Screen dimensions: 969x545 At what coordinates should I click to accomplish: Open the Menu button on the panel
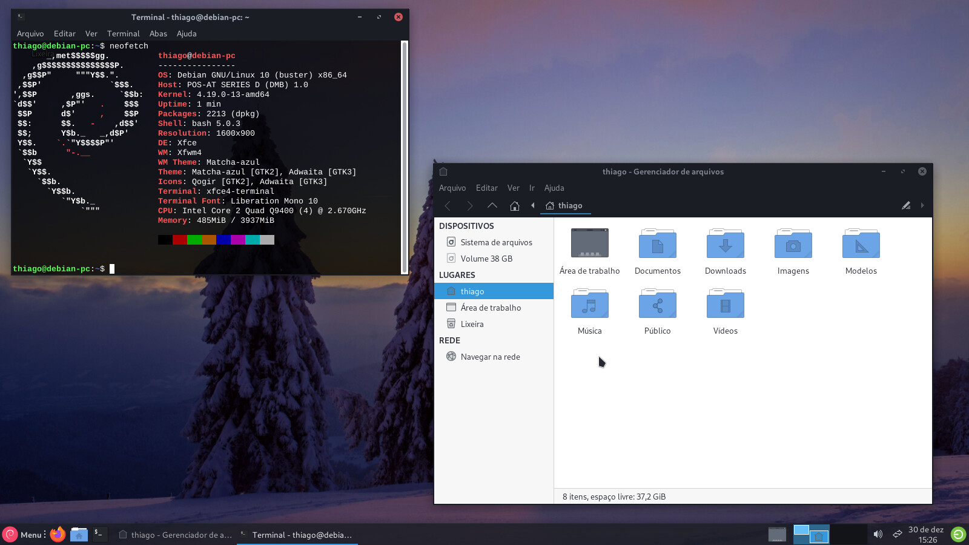pyautogui.click(x=23, y=535)
